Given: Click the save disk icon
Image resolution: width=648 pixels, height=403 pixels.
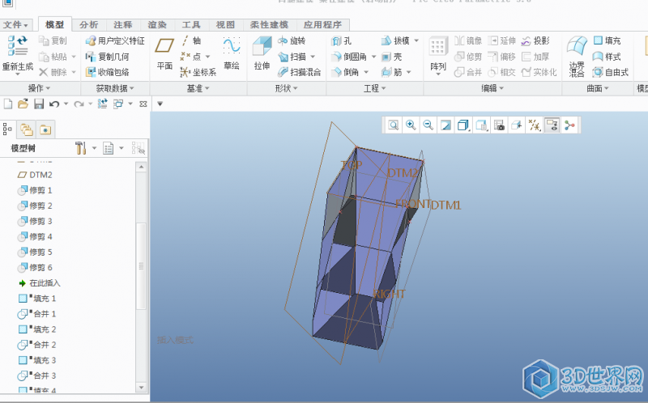Looking at the screenshot, I should point(38,104).
